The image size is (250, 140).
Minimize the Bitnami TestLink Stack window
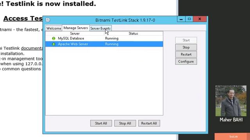pos(181,19)
